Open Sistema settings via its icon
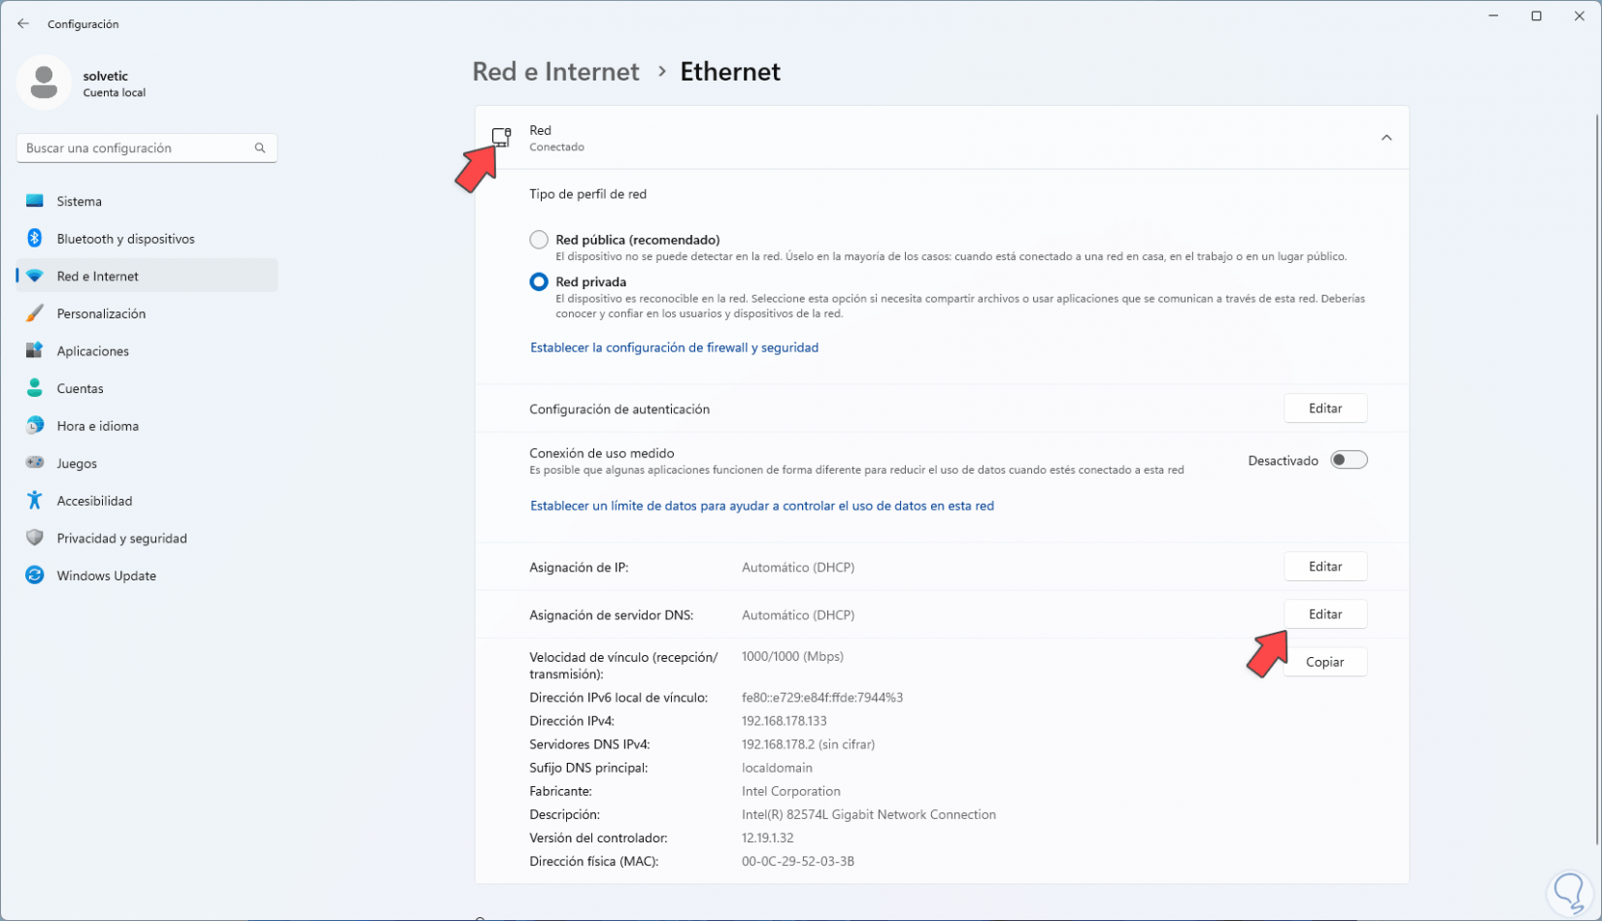The height and width of the screenshot is (921, 1602). point(34,201)
